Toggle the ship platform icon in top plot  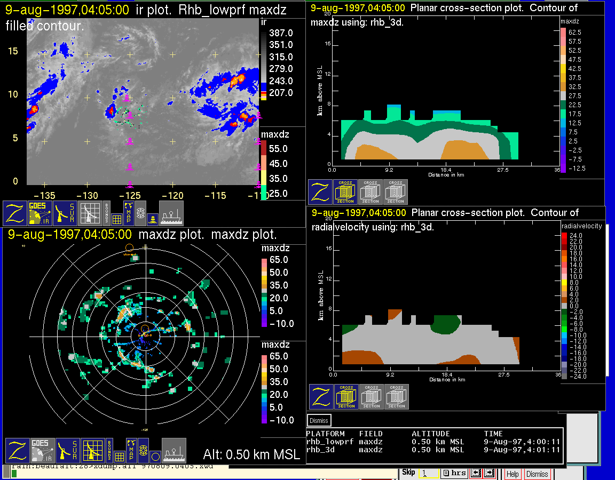(x=171, y=213)
